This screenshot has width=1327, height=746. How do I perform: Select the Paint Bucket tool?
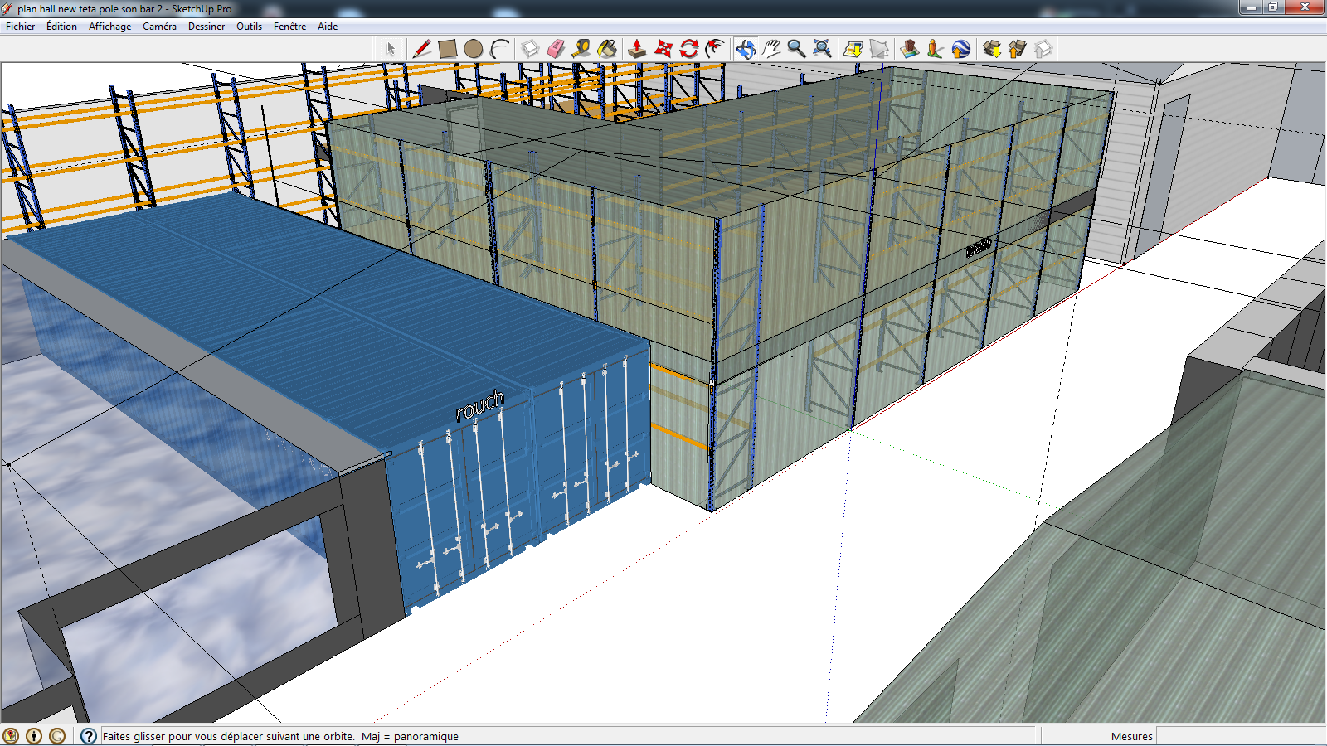click(607, 49)
